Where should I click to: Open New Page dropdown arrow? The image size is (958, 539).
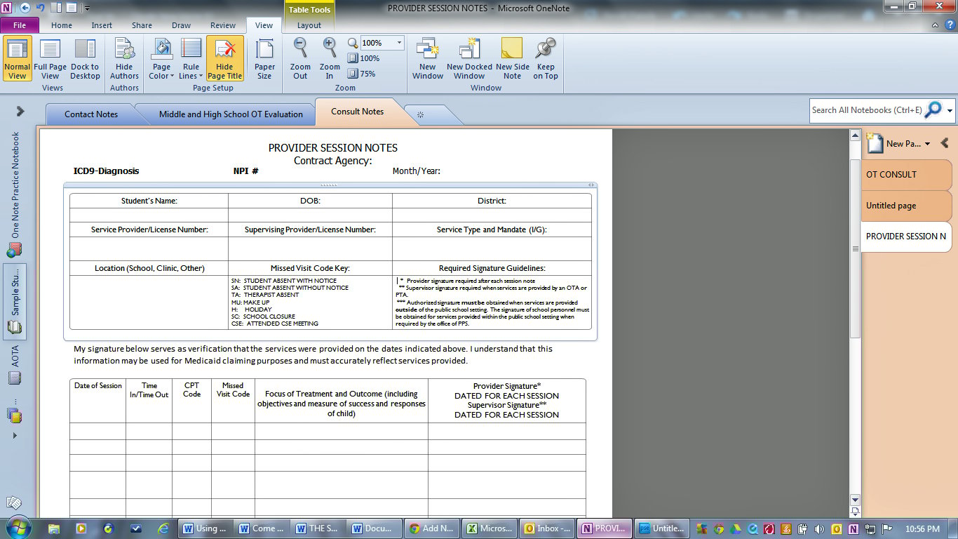pos(927,144)
